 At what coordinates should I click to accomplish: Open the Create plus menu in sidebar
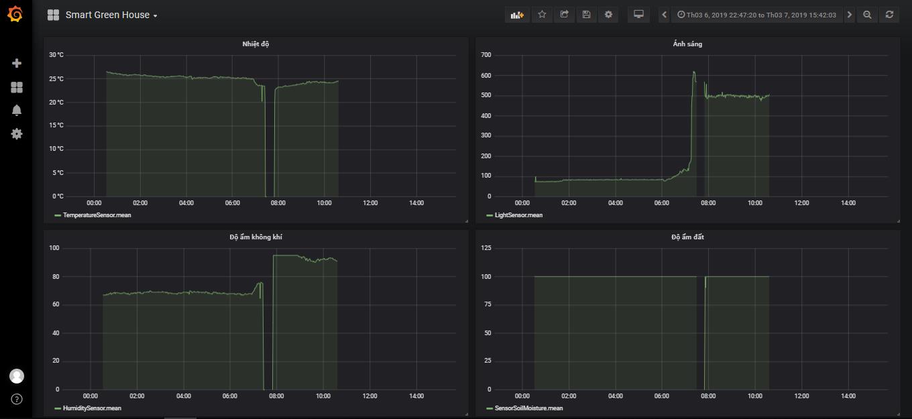pyautogui.click(x=17, y=63)
